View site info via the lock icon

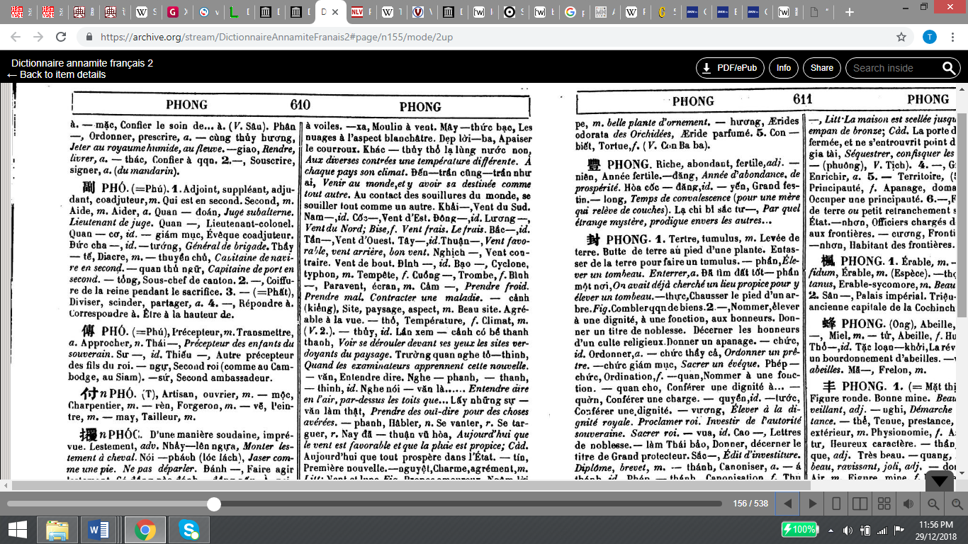tap(89, 37)
